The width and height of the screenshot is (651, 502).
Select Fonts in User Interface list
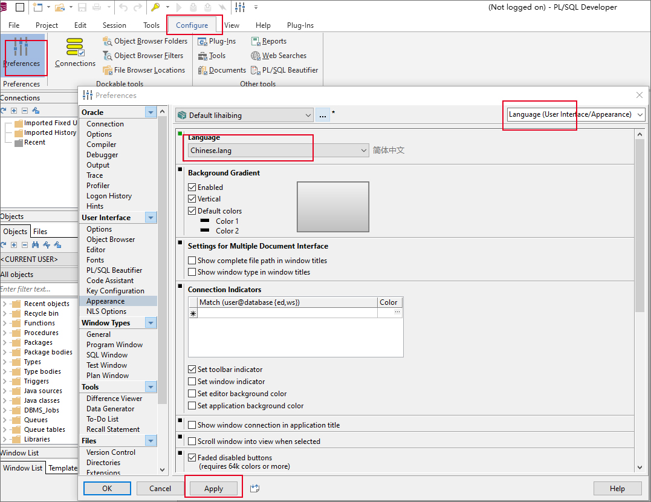95,260
